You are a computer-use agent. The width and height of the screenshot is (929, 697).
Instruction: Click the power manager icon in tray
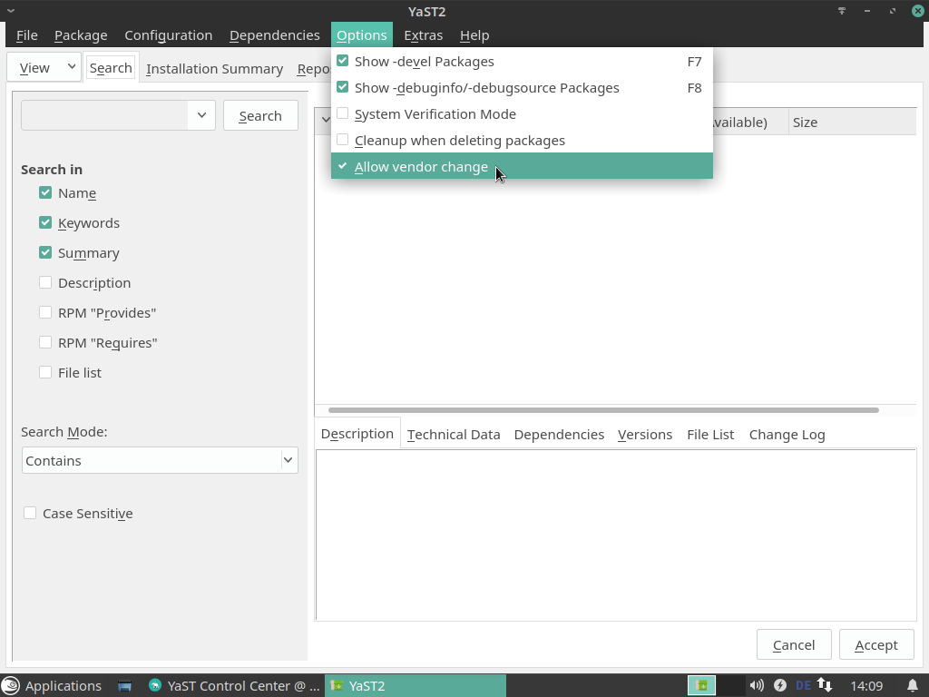tap(779, 686)
